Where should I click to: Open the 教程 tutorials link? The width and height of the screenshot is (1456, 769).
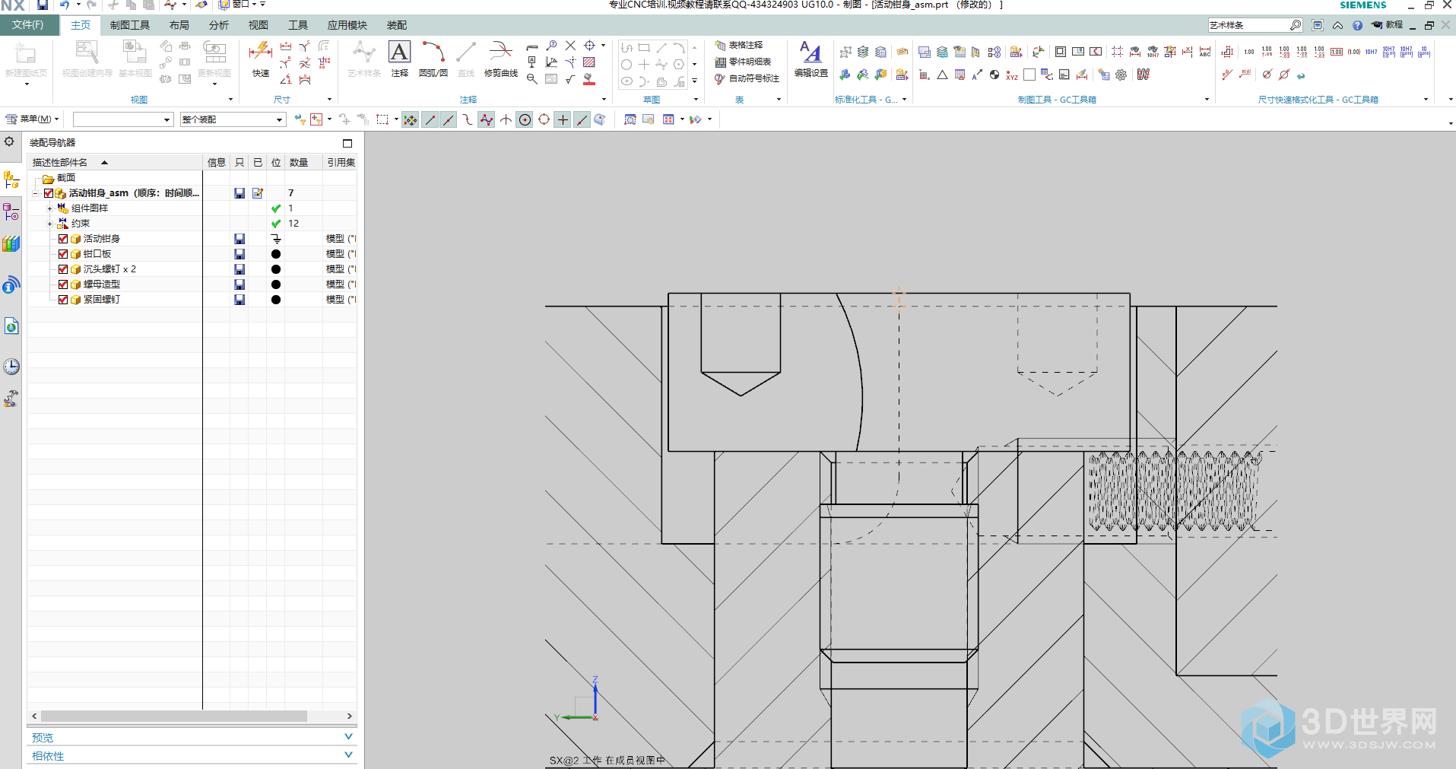coord(1387,25)
